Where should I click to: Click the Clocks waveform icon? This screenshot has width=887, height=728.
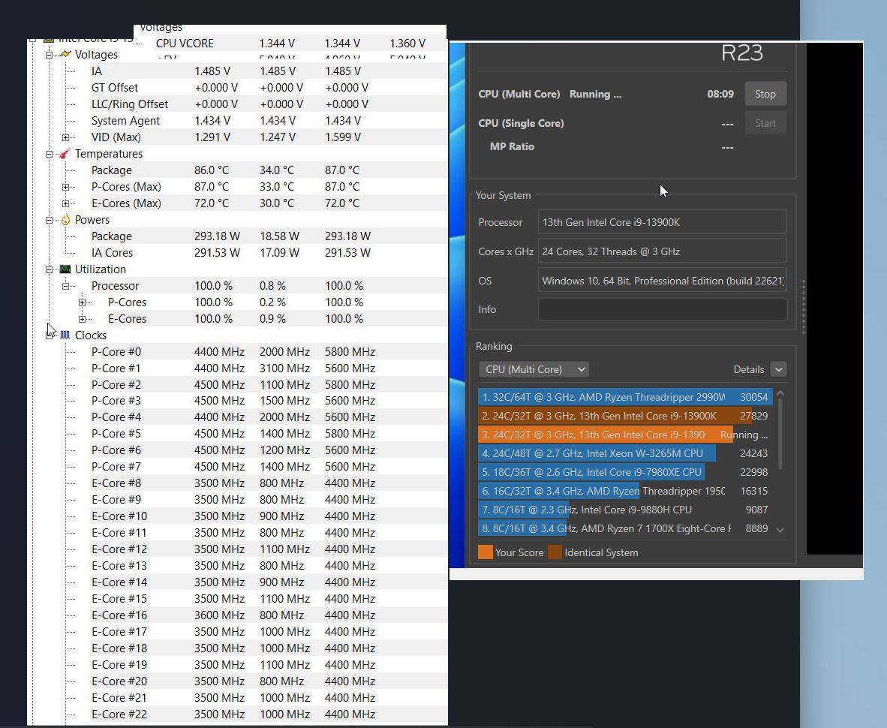[x=65, y=335]
